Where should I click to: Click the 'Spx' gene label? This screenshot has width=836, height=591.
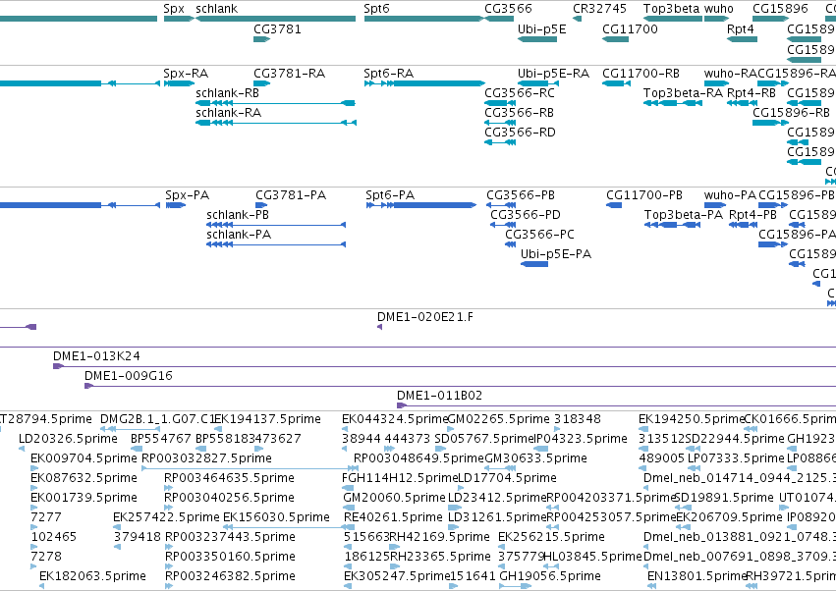(x=174, y=9)
